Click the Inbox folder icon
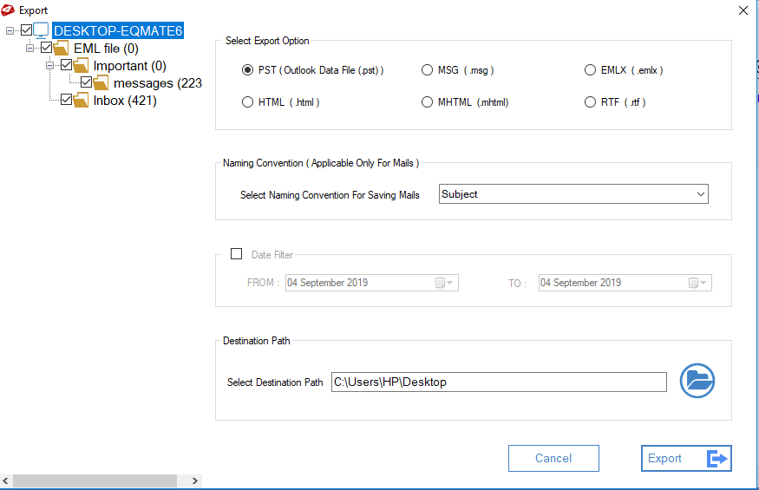Screen dimensions: 759x490 point(81,101)
